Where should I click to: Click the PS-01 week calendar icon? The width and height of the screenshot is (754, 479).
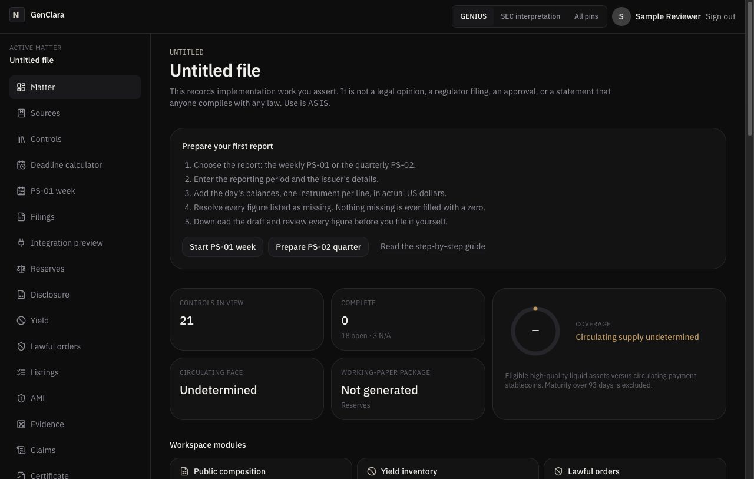click(21, 191)
